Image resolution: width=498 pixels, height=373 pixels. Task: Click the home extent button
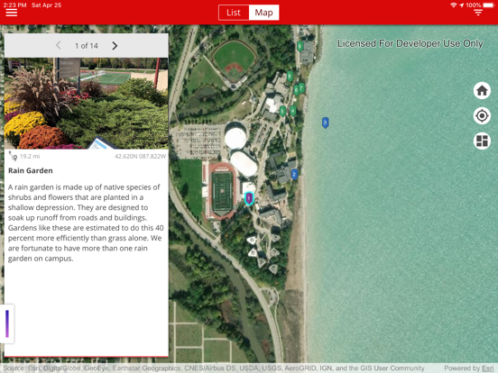pyautogui.click(x=482, y=90)
